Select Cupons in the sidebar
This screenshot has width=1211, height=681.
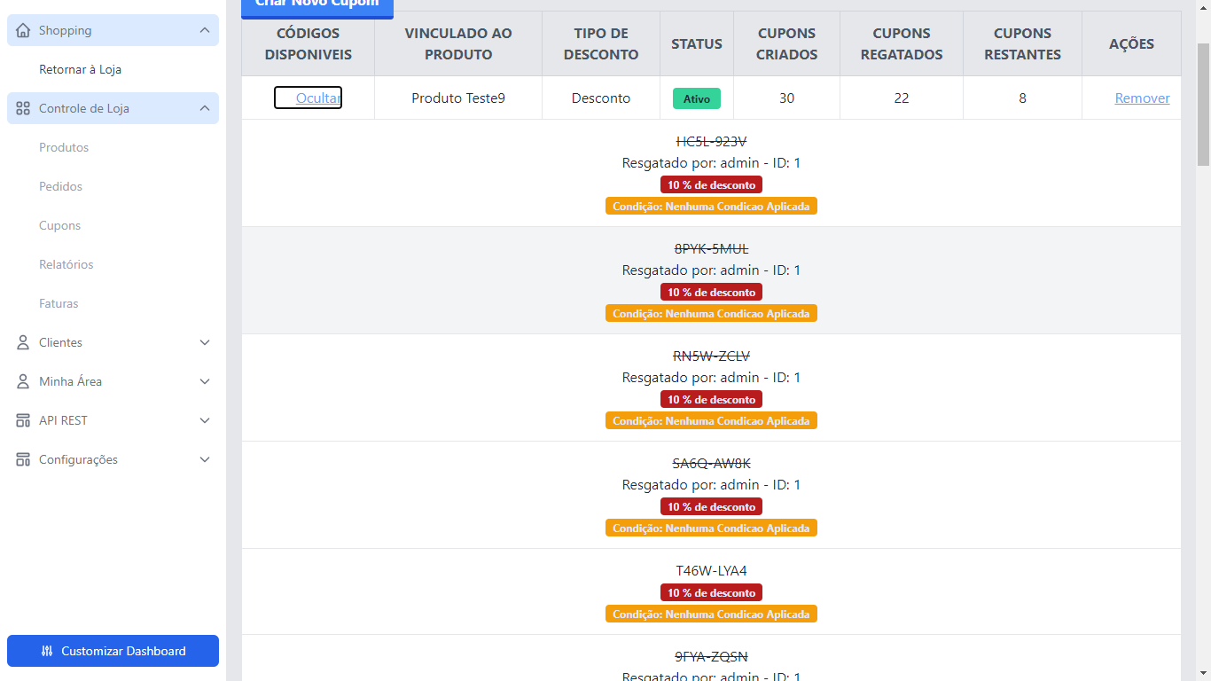pos(59,225)
